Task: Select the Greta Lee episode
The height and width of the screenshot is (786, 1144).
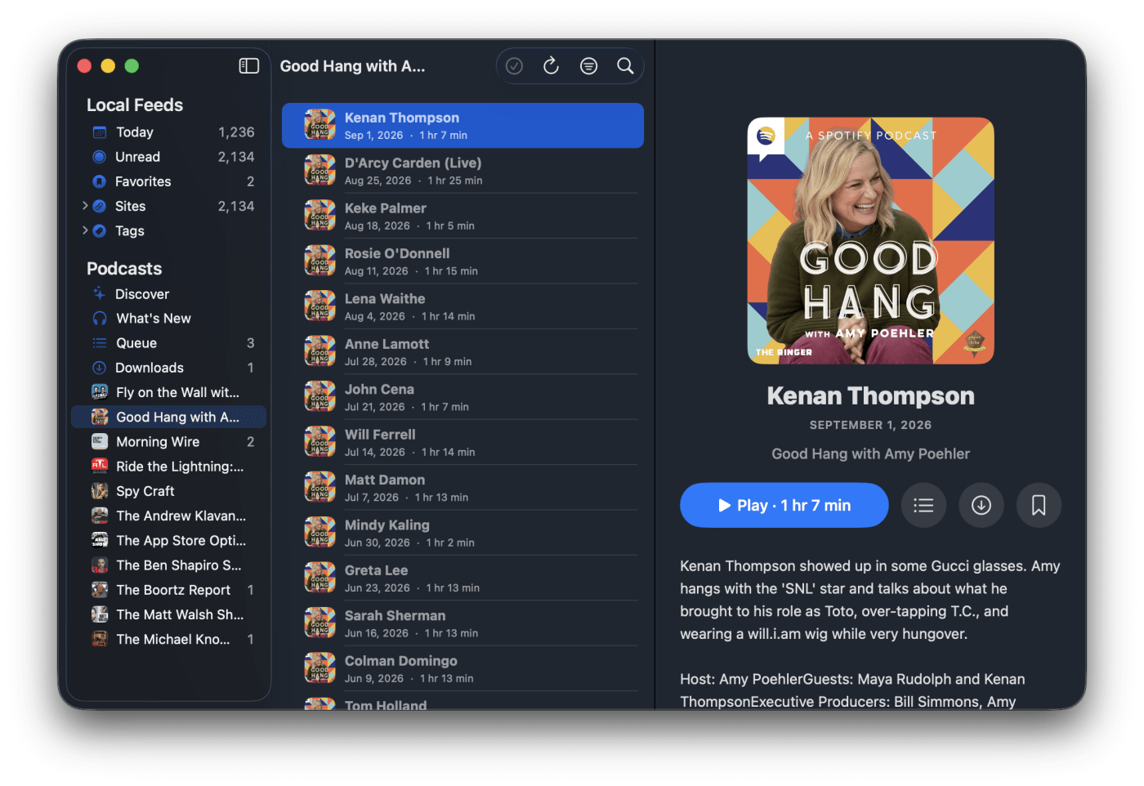Action: point(463,578)
